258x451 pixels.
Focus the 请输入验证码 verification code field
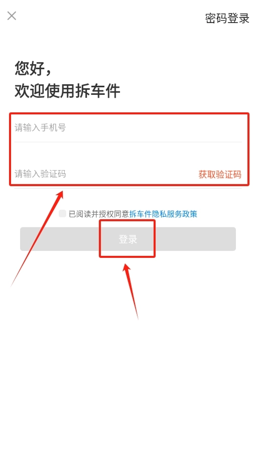[105, 174]
